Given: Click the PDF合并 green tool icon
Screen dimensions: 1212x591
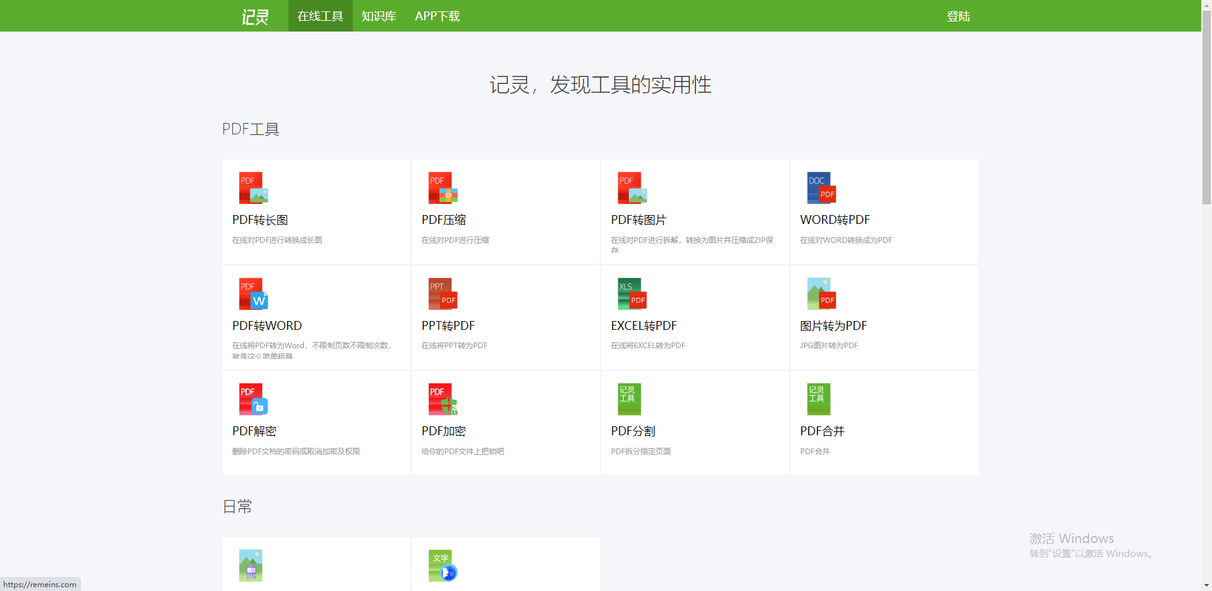Looking at the screenshot, I should tap(819, 399).
